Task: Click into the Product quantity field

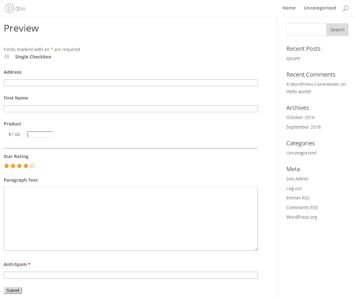Action: click(x=40, y=134)
